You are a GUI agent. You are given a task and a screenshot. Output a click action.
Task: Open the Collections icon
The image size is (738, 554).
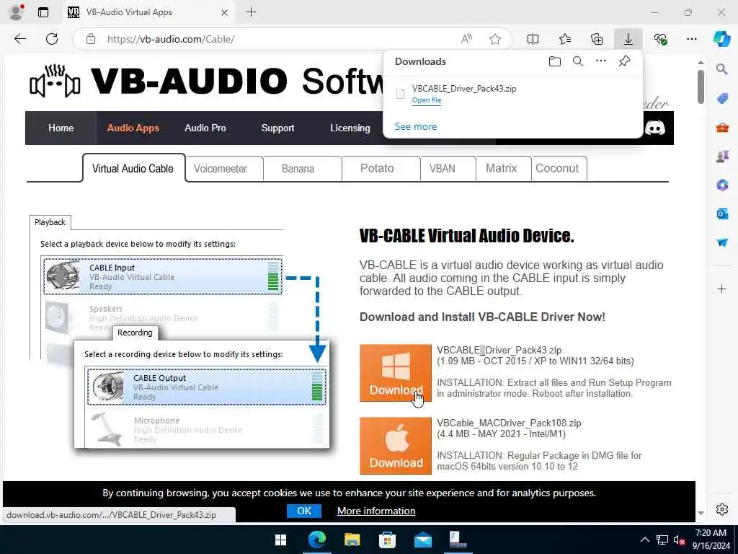point(596,39)
